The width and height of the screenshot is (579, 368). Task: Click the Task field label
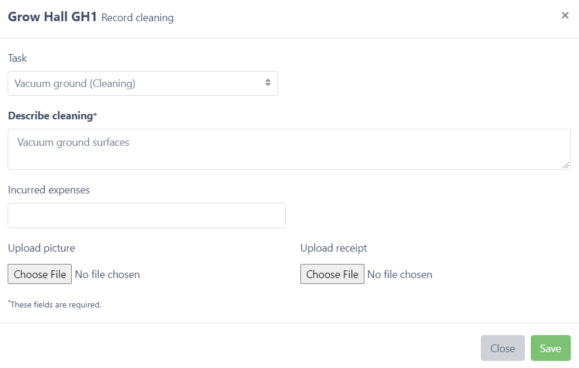[18, 58]
